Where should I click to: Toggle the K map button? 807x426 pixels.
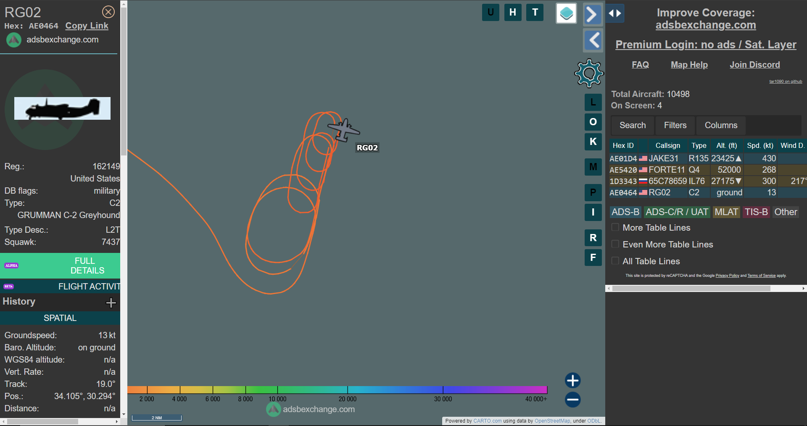pyautogui.click(x=593, y=142)
